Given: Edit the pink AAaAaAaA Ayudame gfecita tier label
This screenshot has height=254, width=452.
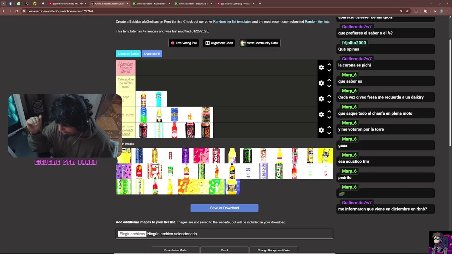Looking at the screenshot, I should (126, 67).
